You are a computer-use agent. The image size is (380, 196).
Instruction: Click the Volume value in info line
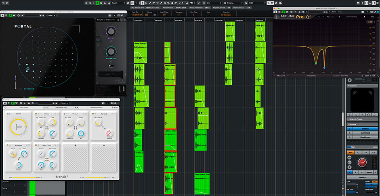coord(146,15)
